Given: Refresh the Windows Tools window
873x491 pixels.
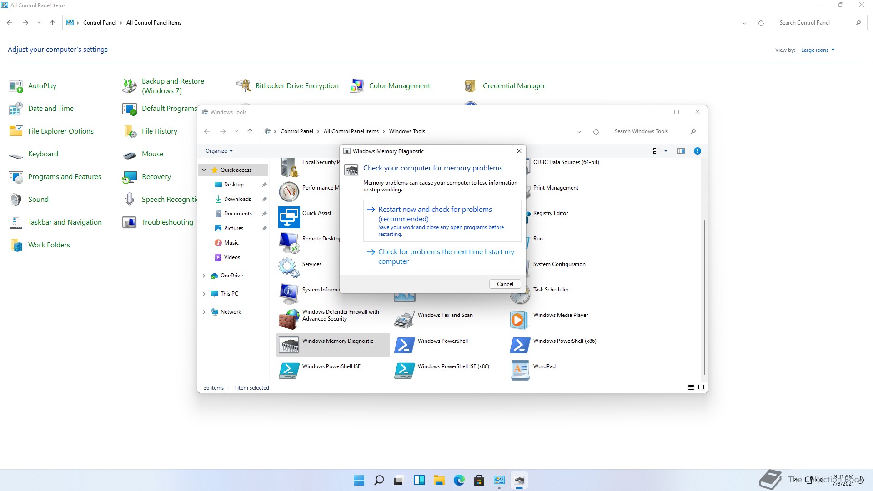Looking at the screenshot, I should [596, 131].
